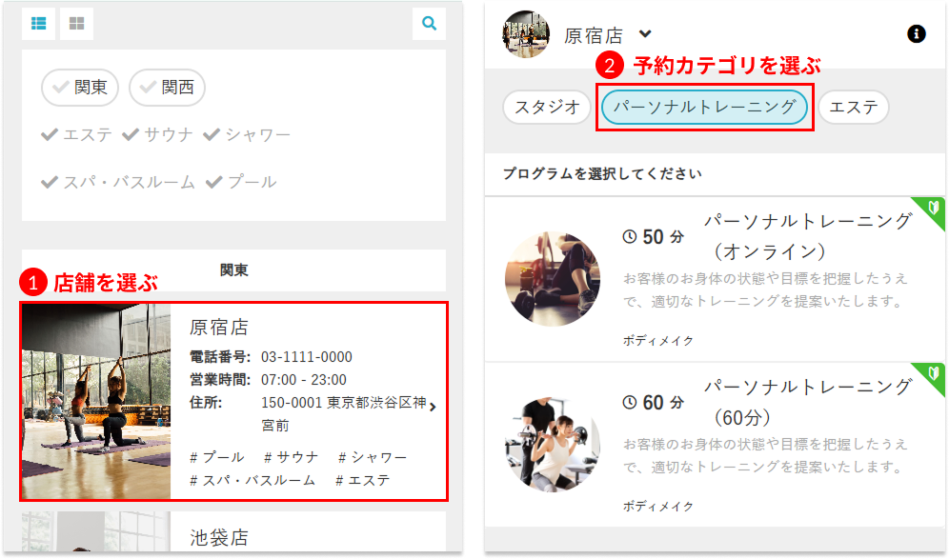Click ボディメイク tag under 60分 program

tap(658, 507)
